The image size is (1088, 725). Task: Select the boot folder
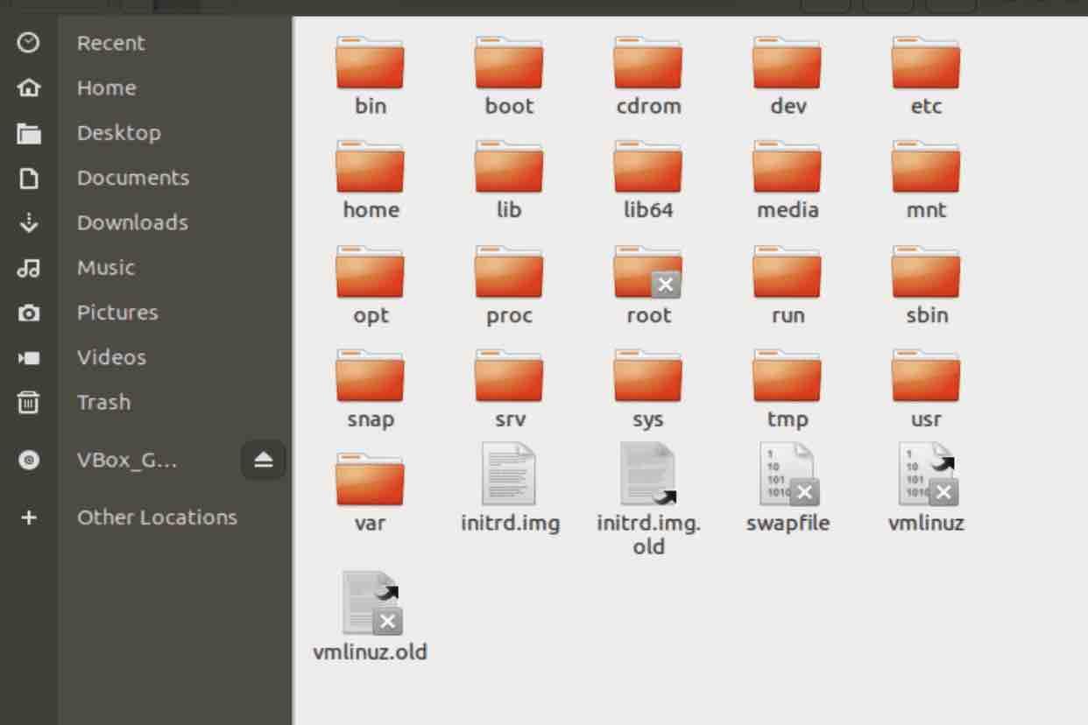pos(508,72)
